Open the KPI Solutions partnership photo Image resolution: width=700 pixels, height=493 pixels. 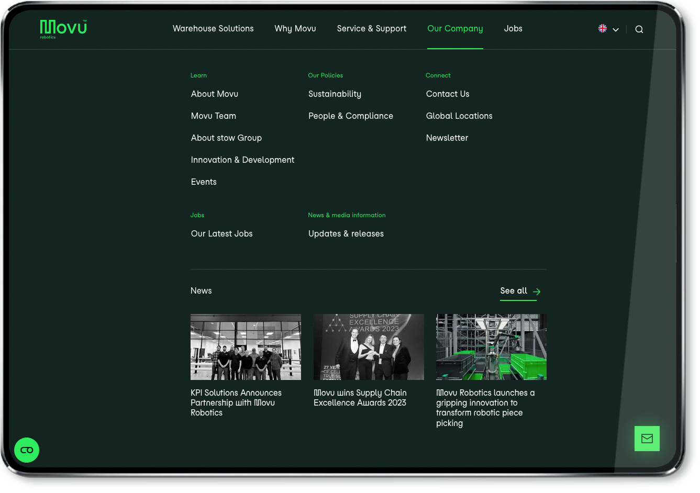[x=246, y=347]
